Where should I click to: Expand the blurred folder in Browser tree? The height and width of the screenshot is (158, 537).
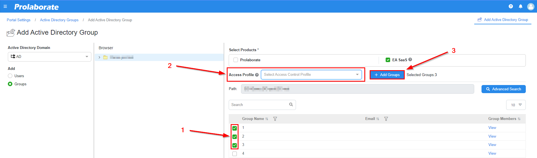pyautogui.click(x=99, y=57)
